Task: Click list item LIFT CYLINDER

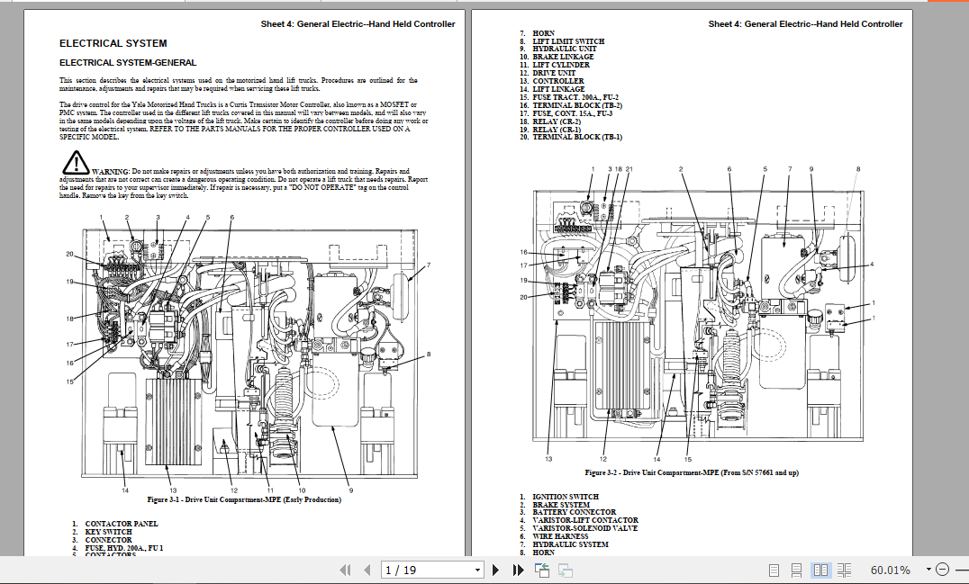Action: point(555,65)
